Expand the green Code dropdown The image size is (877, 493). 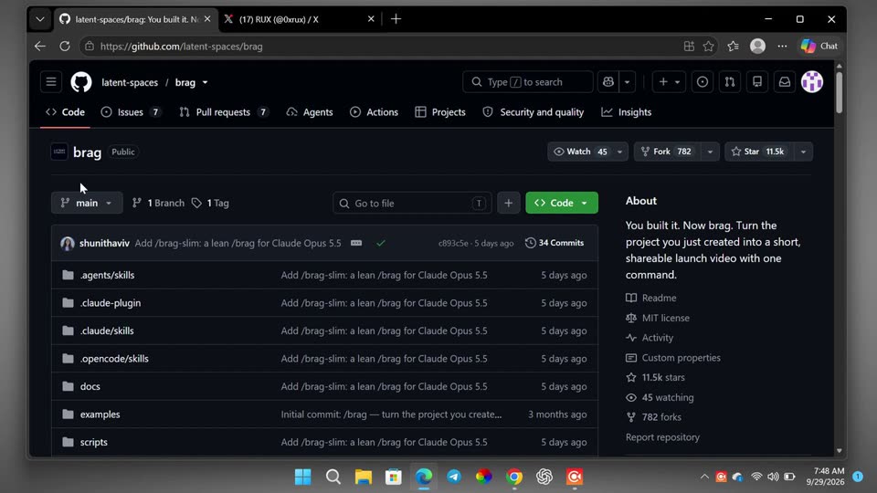(x=562, y=203)
